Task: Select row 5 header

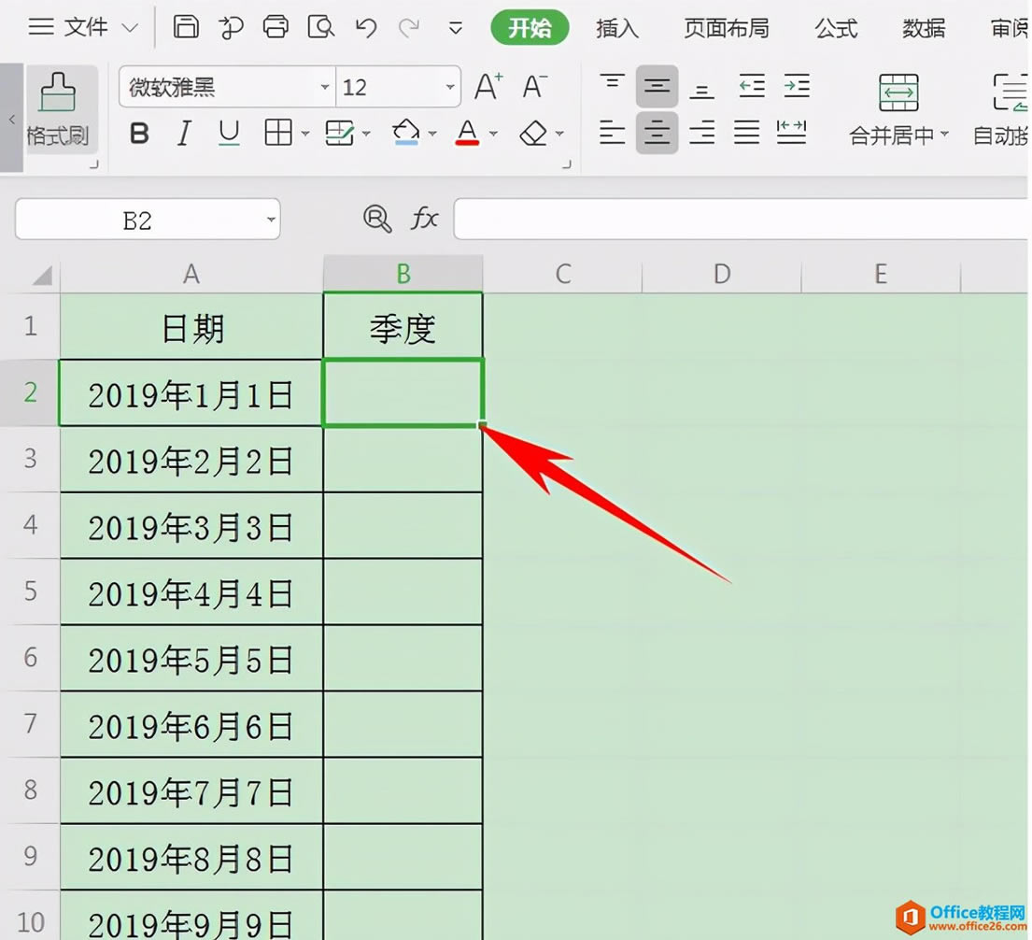Action: click(x=30, y=591)
